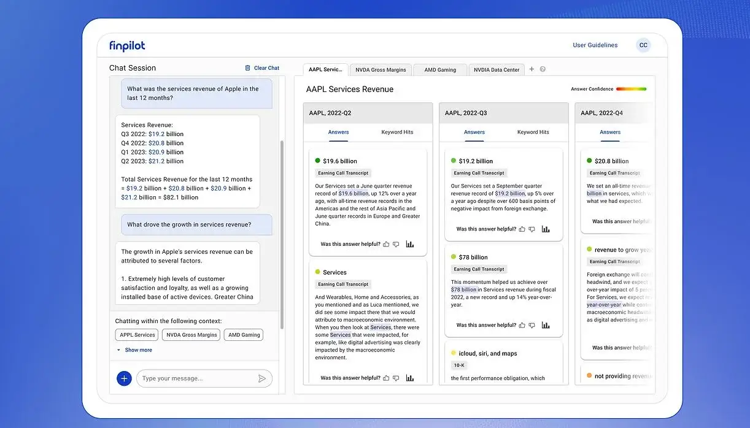Thumbs up the $19.6 billion answer
The width and height of the screenshot is (750, 428).
(x=386, y=244)
